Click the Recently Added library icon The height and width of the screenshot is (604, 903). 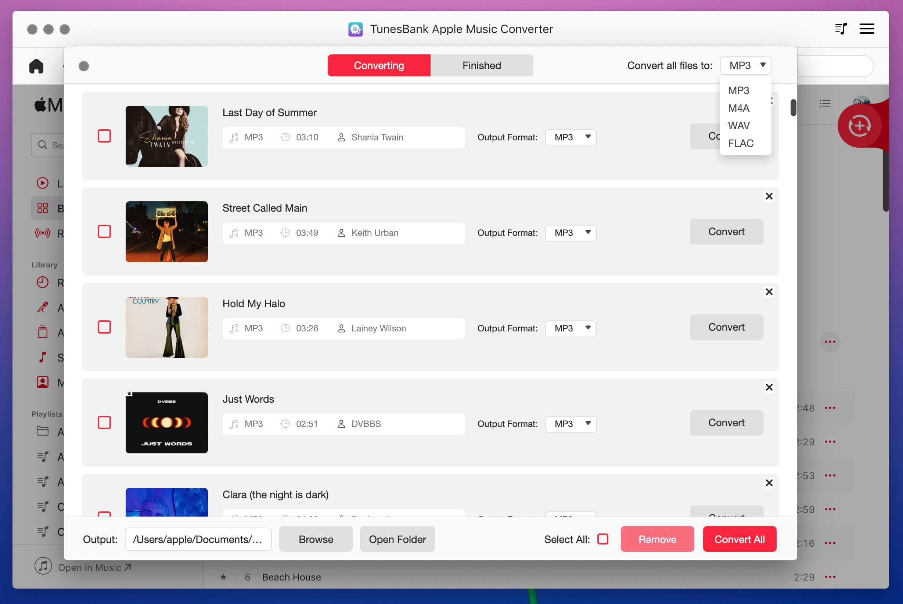pyautogui.click(x=42, y=283)
